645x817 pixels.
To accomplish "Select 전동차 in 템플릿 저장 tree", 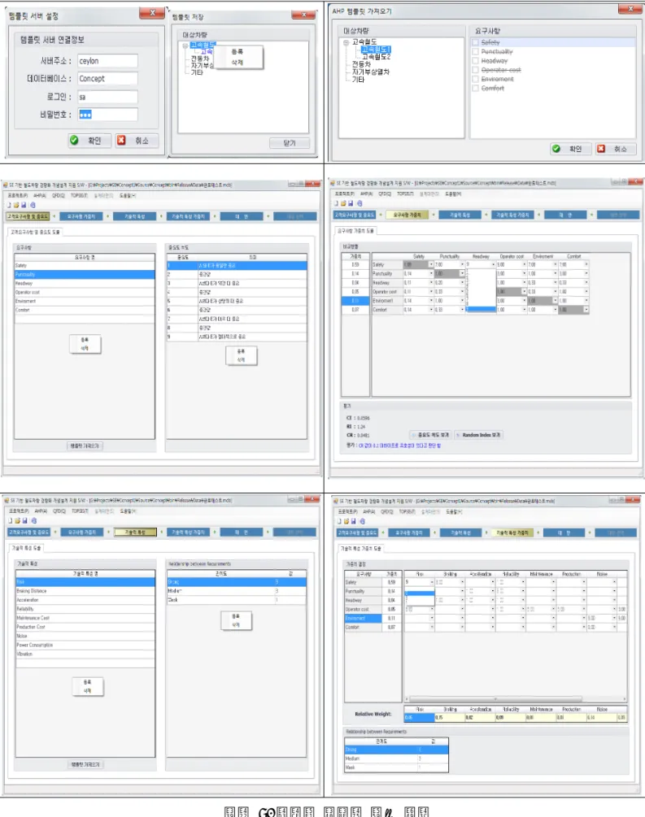I will tap(200, 59).
